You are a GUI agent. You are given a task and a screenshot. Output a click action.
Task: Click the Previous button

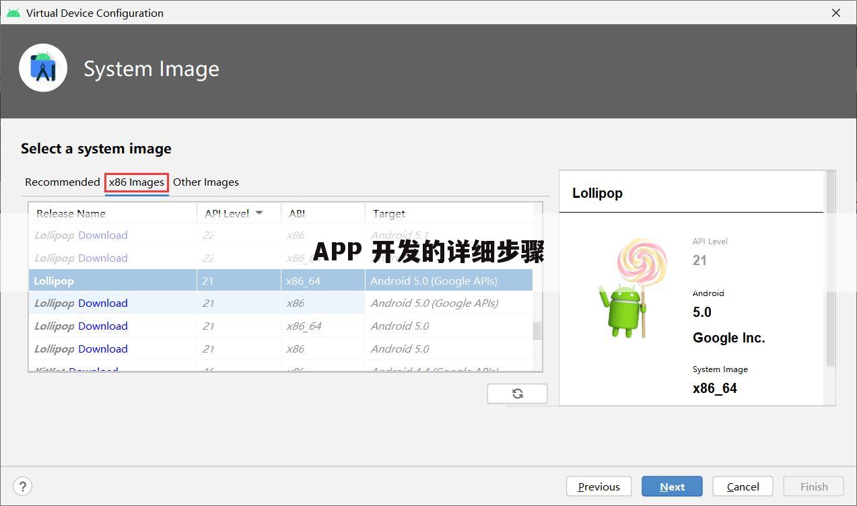pyautogui.click(x=598, y=486)
